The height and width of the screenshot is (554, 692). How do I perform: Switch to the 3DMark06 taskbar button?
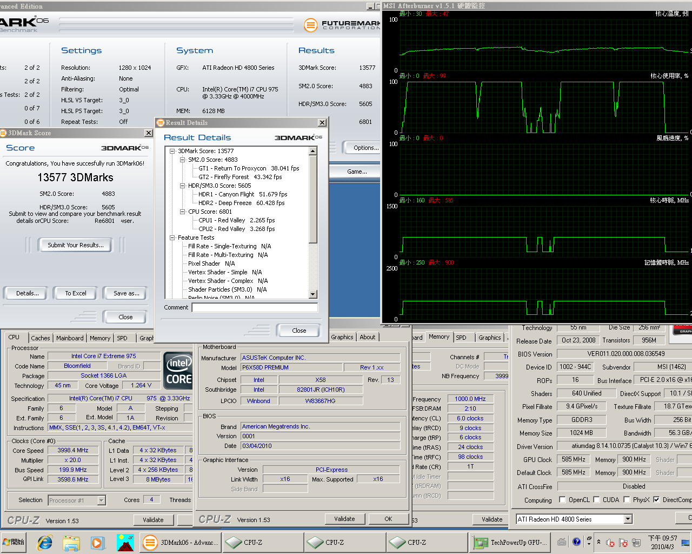coord(181,542)
